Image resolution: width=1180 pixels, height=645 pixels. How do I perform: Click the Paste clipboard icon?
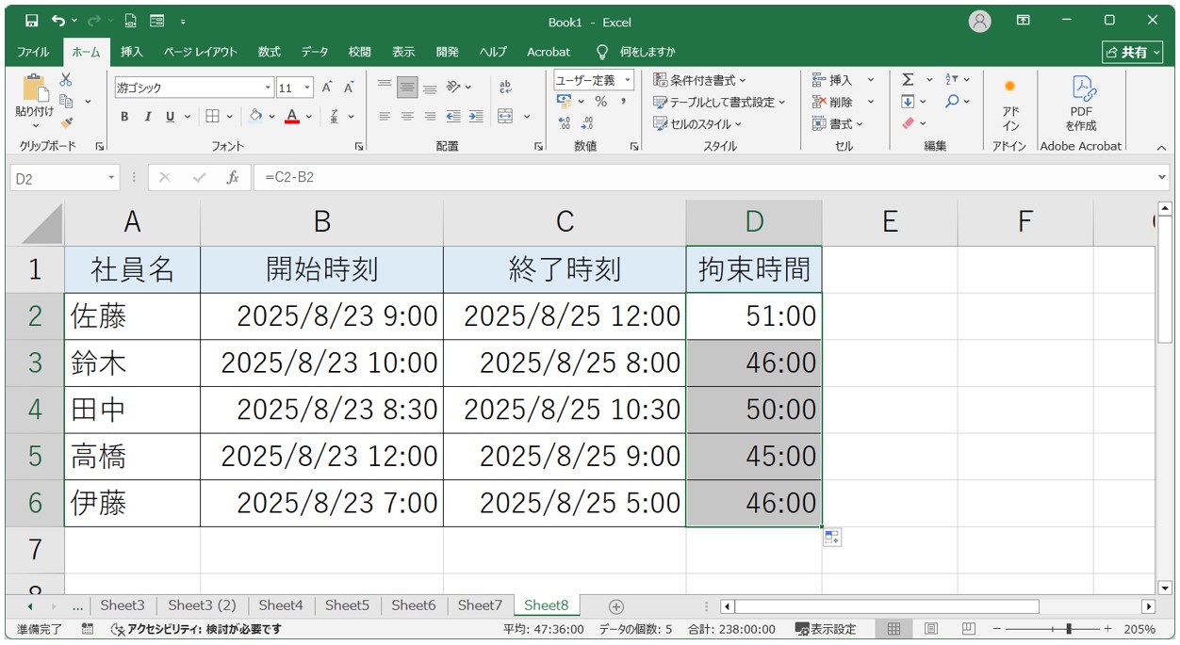pyautogui.click(x=35, y=89)
